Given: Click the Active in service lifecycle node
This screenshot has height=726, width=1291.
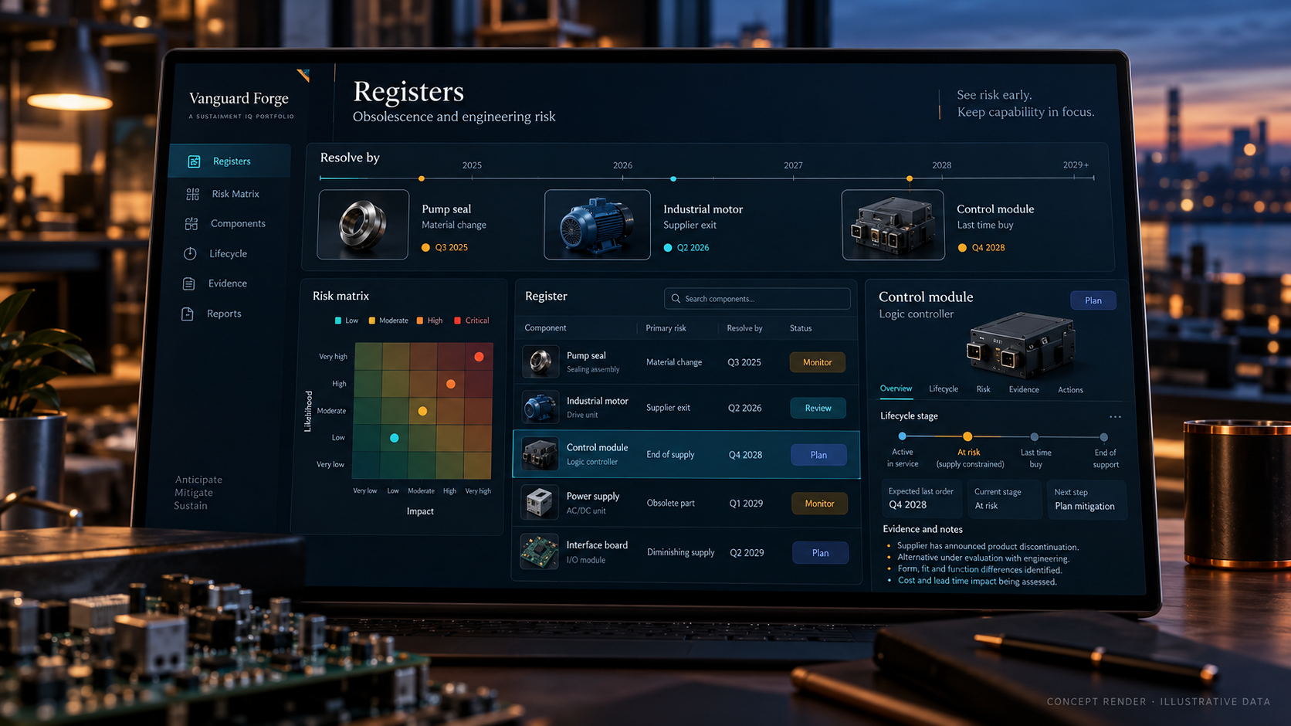Looking at the screenshot, I should coord(902,436).
